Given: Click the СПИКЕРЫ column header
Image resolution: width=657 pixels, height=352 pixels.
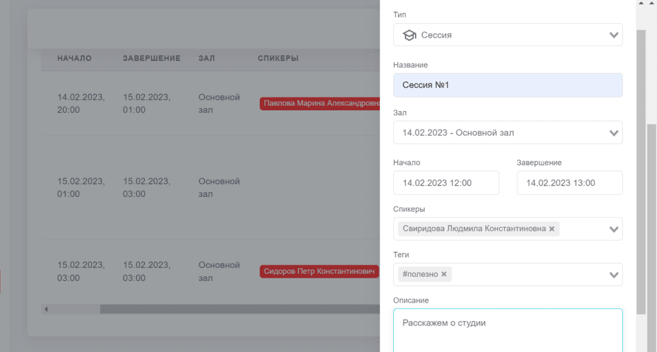Looking at the screenshot, I should pos(278,58).
